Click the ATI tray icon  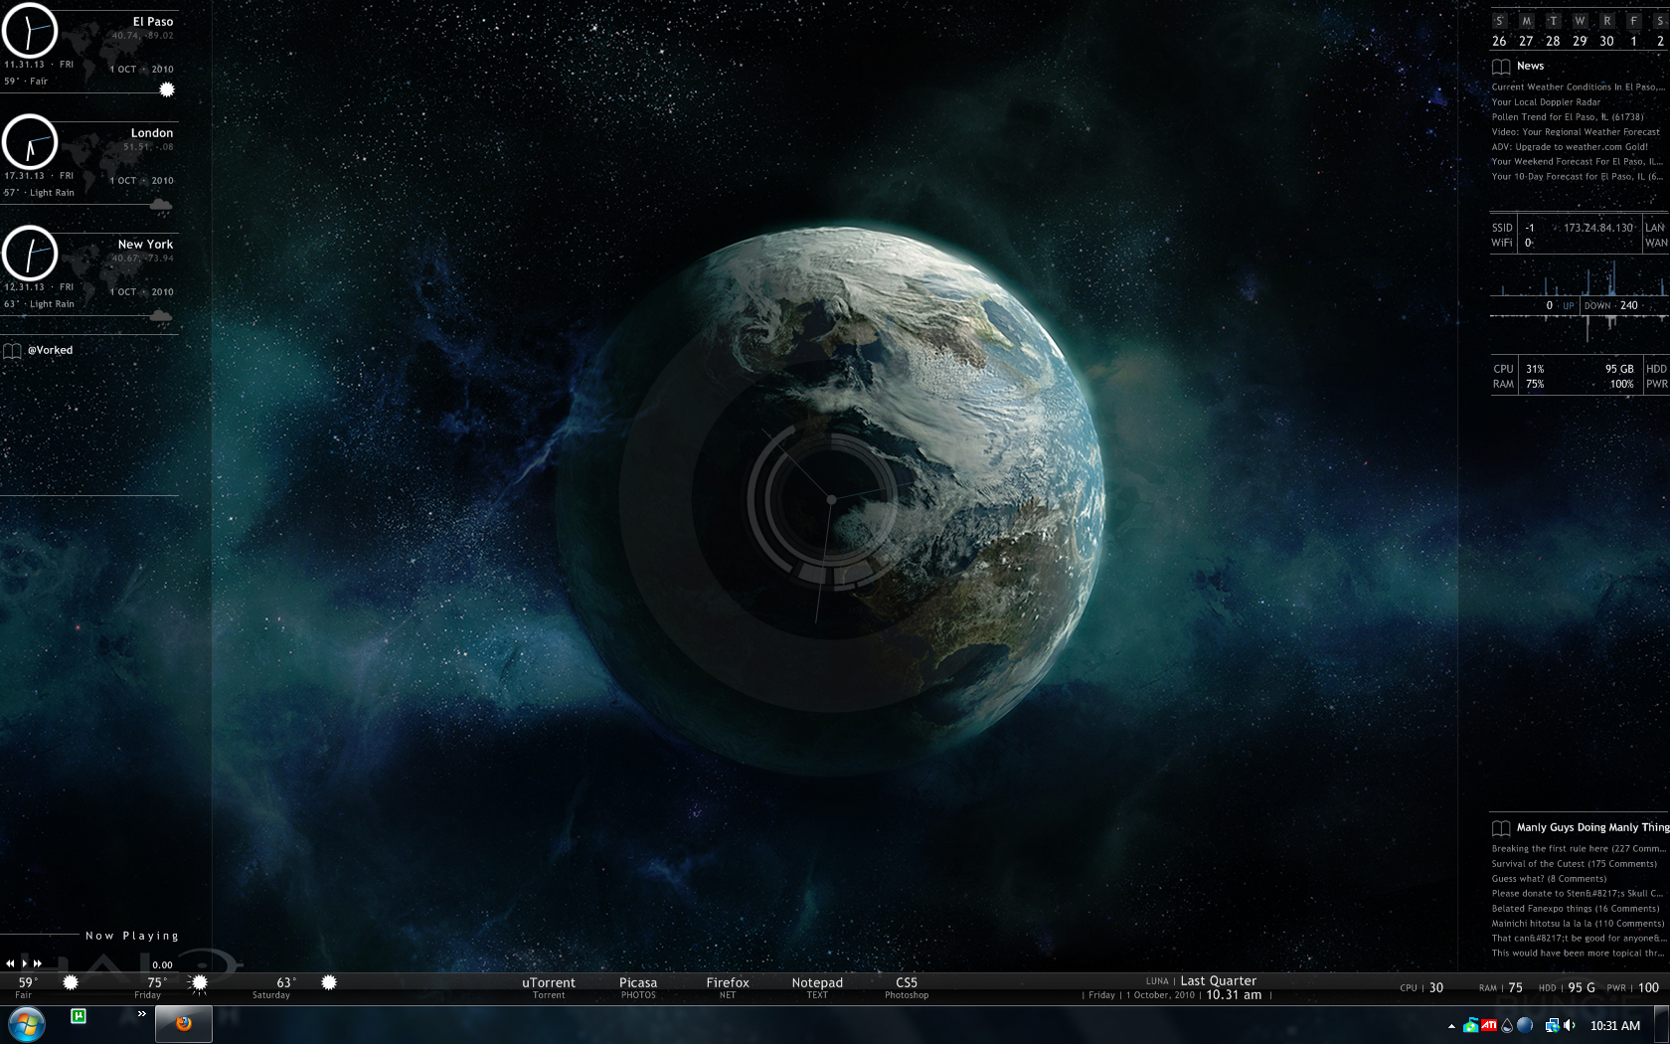click(1489, 1025)
